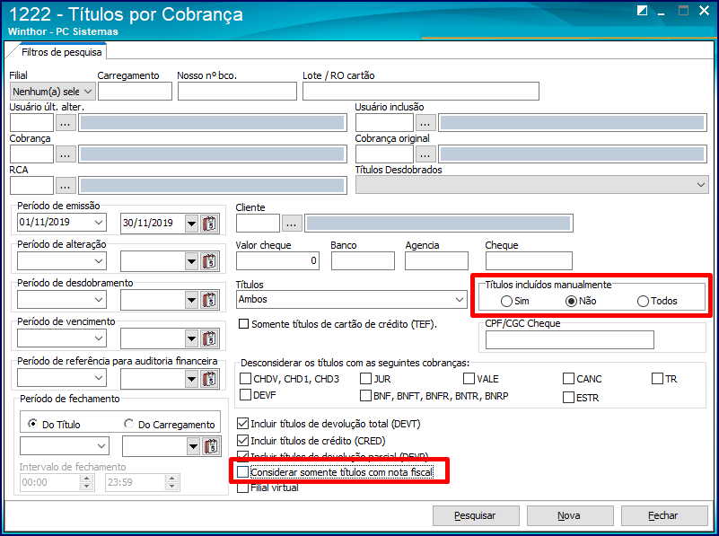719x536 pixels.
Task: Click the Pesquisar button
Action: pos(476,516)
